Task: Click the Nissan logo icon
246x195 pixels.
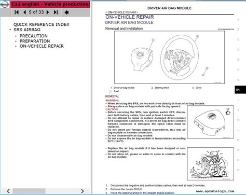Action: coord(5,4)
